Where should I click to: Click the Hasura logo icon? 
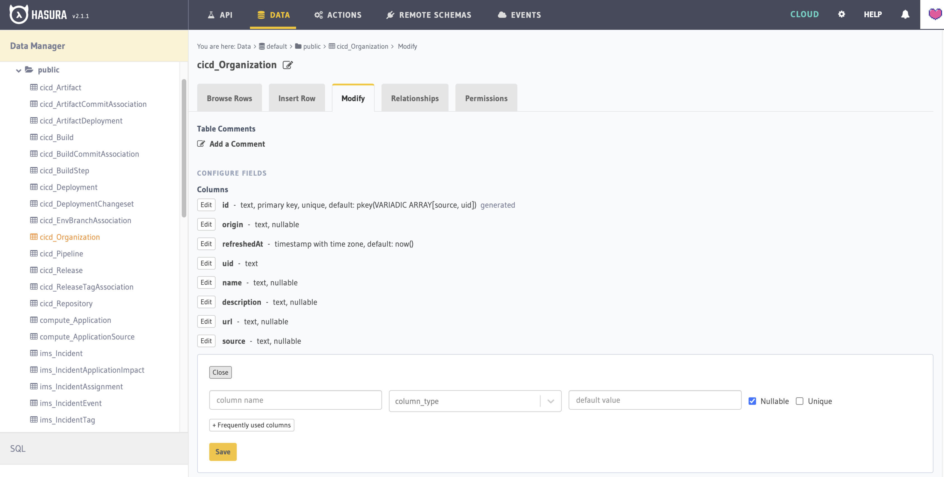pos(18,15)
